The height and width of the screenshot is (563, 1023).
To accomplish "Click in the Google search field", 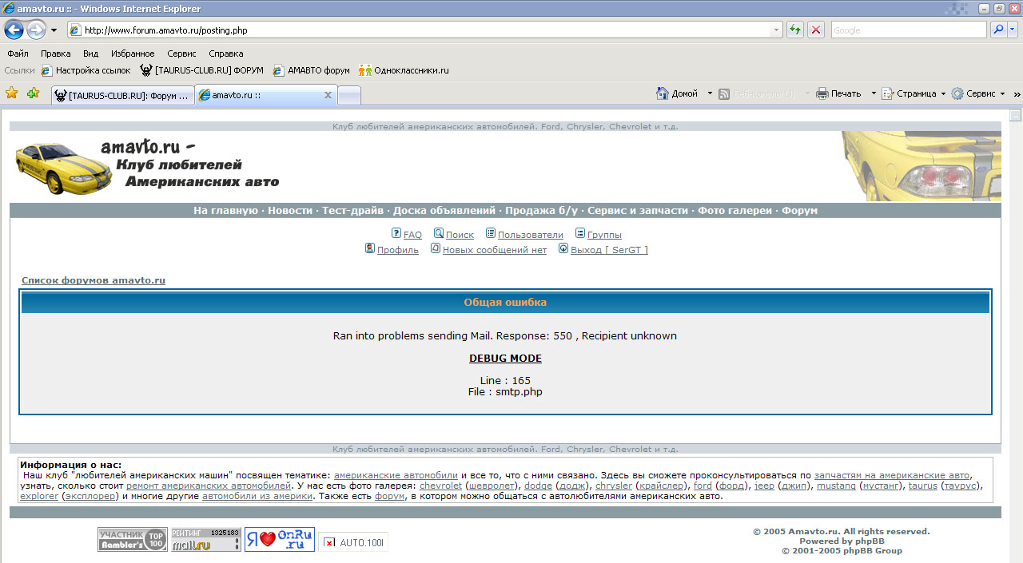I will click(908, 30).
